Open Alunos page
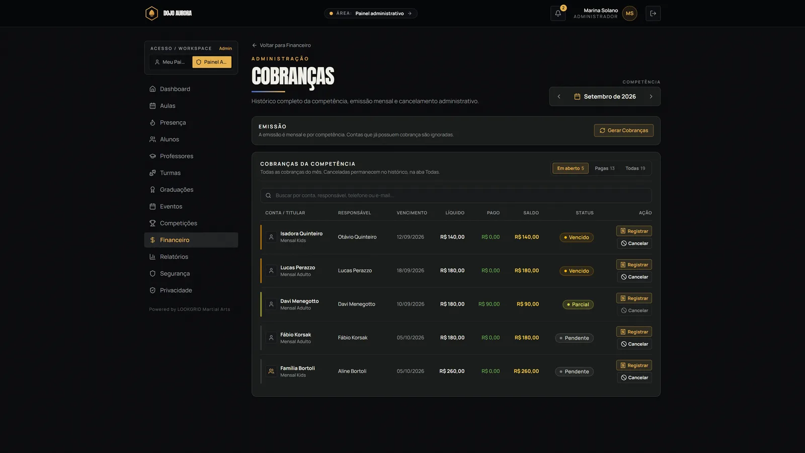The image size is (805, 453). pos(191,139)
